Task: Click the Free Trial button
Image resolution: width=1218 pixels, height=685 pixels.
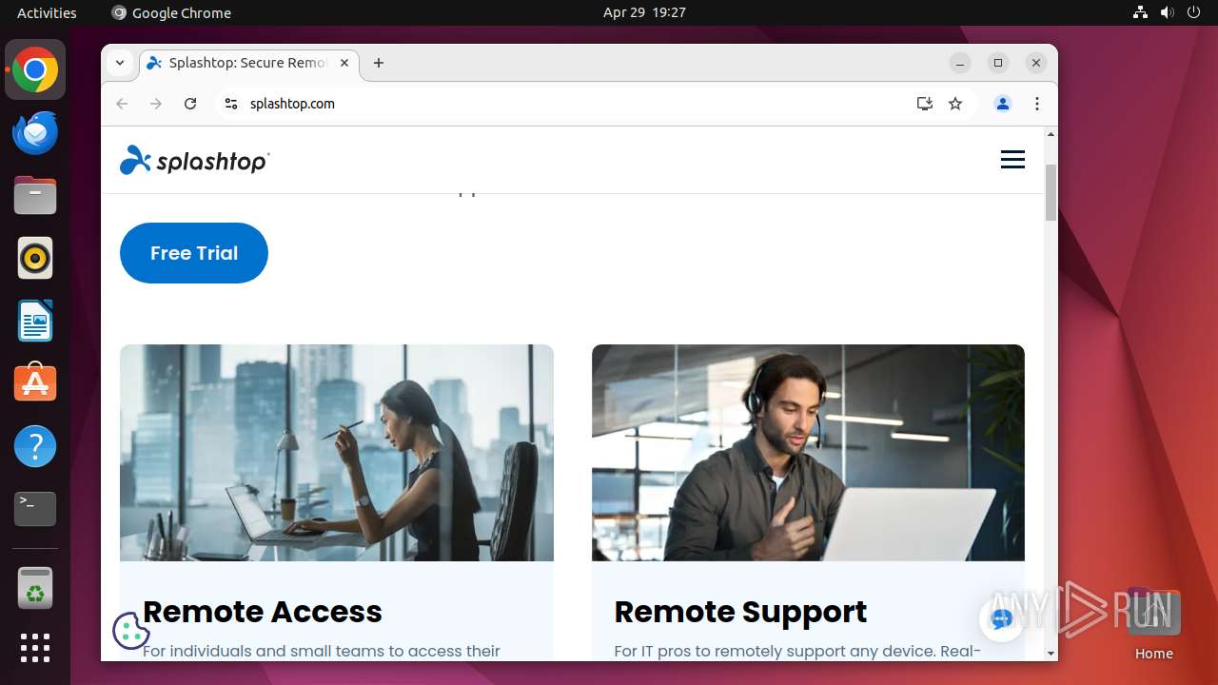Action: (194, 253)
